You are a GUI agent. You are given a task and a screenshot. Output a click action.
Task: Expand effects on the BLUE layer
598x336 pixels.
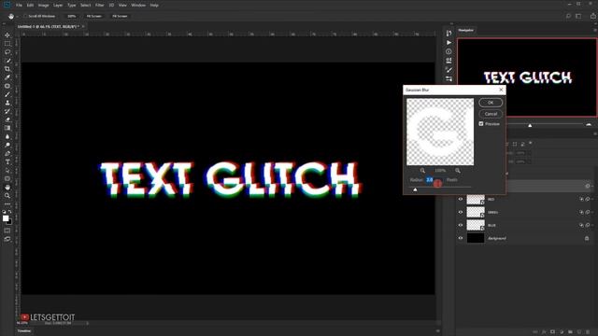pyautogui.click(x=592, y=225)
